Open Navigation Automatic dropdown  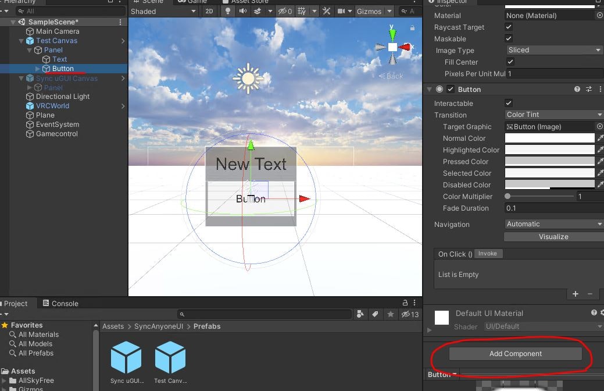pos(554,224)
